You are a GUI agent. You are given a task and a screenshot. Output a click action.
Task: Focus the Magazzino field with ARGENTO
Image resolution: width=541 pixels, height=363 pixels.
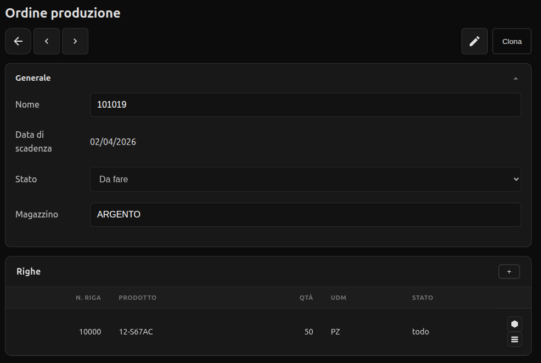coord(305,215)
